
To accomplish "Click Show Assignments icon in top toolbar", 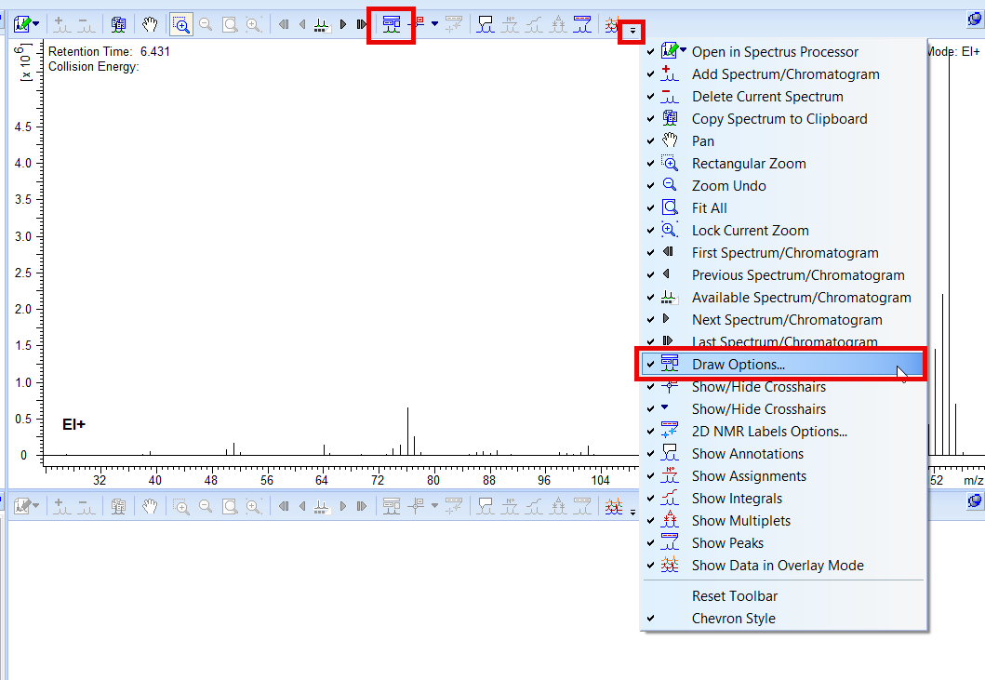I will point(510,25).
